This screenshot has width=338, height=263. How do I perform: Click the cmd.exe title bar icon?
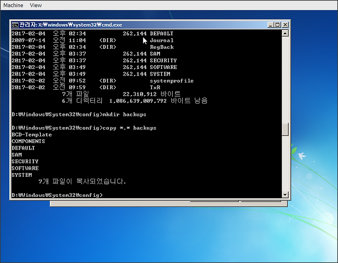pos(15,25)
